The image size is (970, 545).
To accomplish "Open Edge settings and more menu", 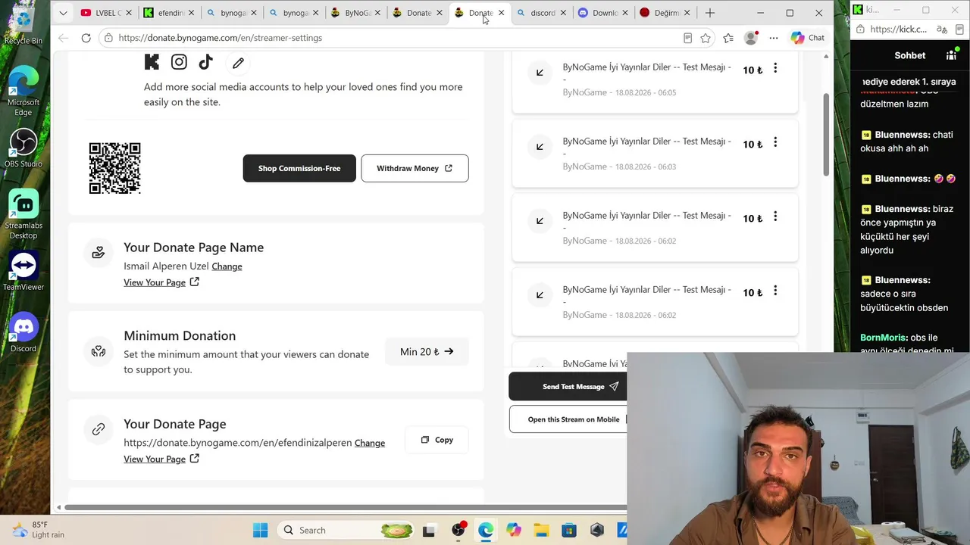I will (x=774, y=38).
